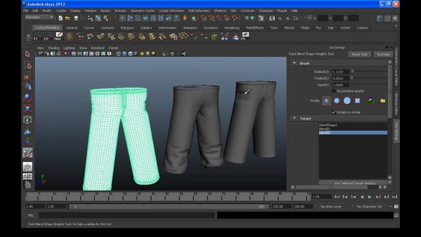421x237 pixels.
Task: Select the Soft Modification tool
Action: pyautogui.click(x=28, y=131)
